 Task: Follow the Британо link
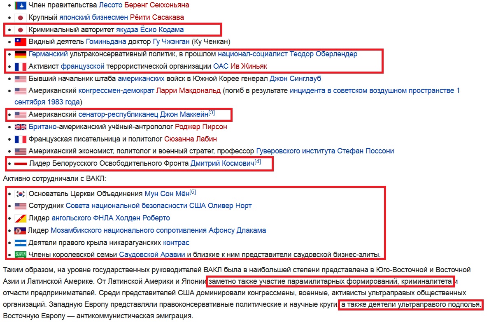[43, 127]
